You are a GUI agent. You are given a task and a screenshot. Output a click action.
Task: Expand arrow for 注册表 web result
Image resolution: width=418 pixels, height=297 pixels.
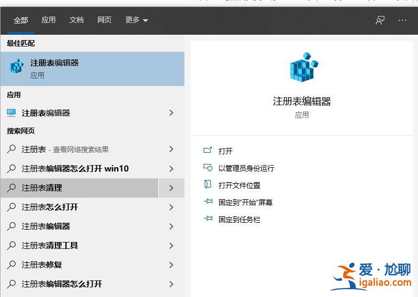[172, 150]
